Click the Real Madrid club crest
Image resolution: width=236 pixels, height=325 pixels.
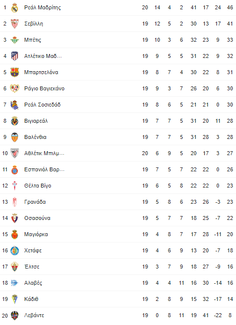click(15, 8)
